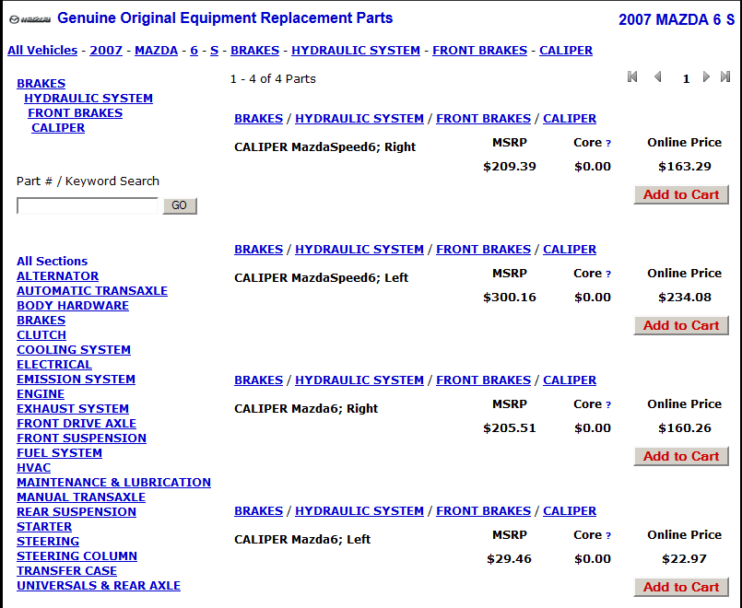Click the "2007 MAZDA 6 S" vehicle heading
742x608 pixels.
click(x=677, y=20)
